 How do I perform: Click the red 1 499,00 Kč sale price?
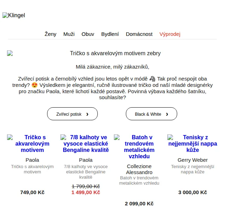click(86, 192)
